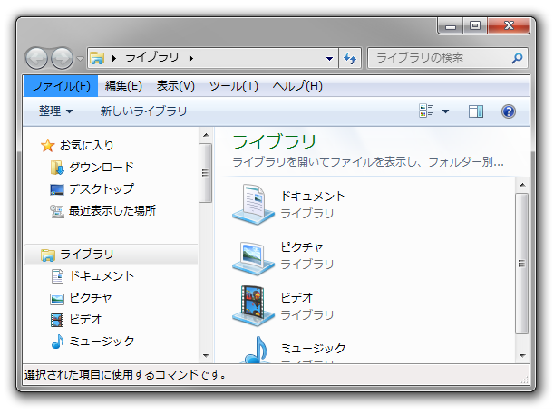Click the file list vertical scrollbar thumb
This screenshot has height=414, width=554.
[x=521, y=264]
